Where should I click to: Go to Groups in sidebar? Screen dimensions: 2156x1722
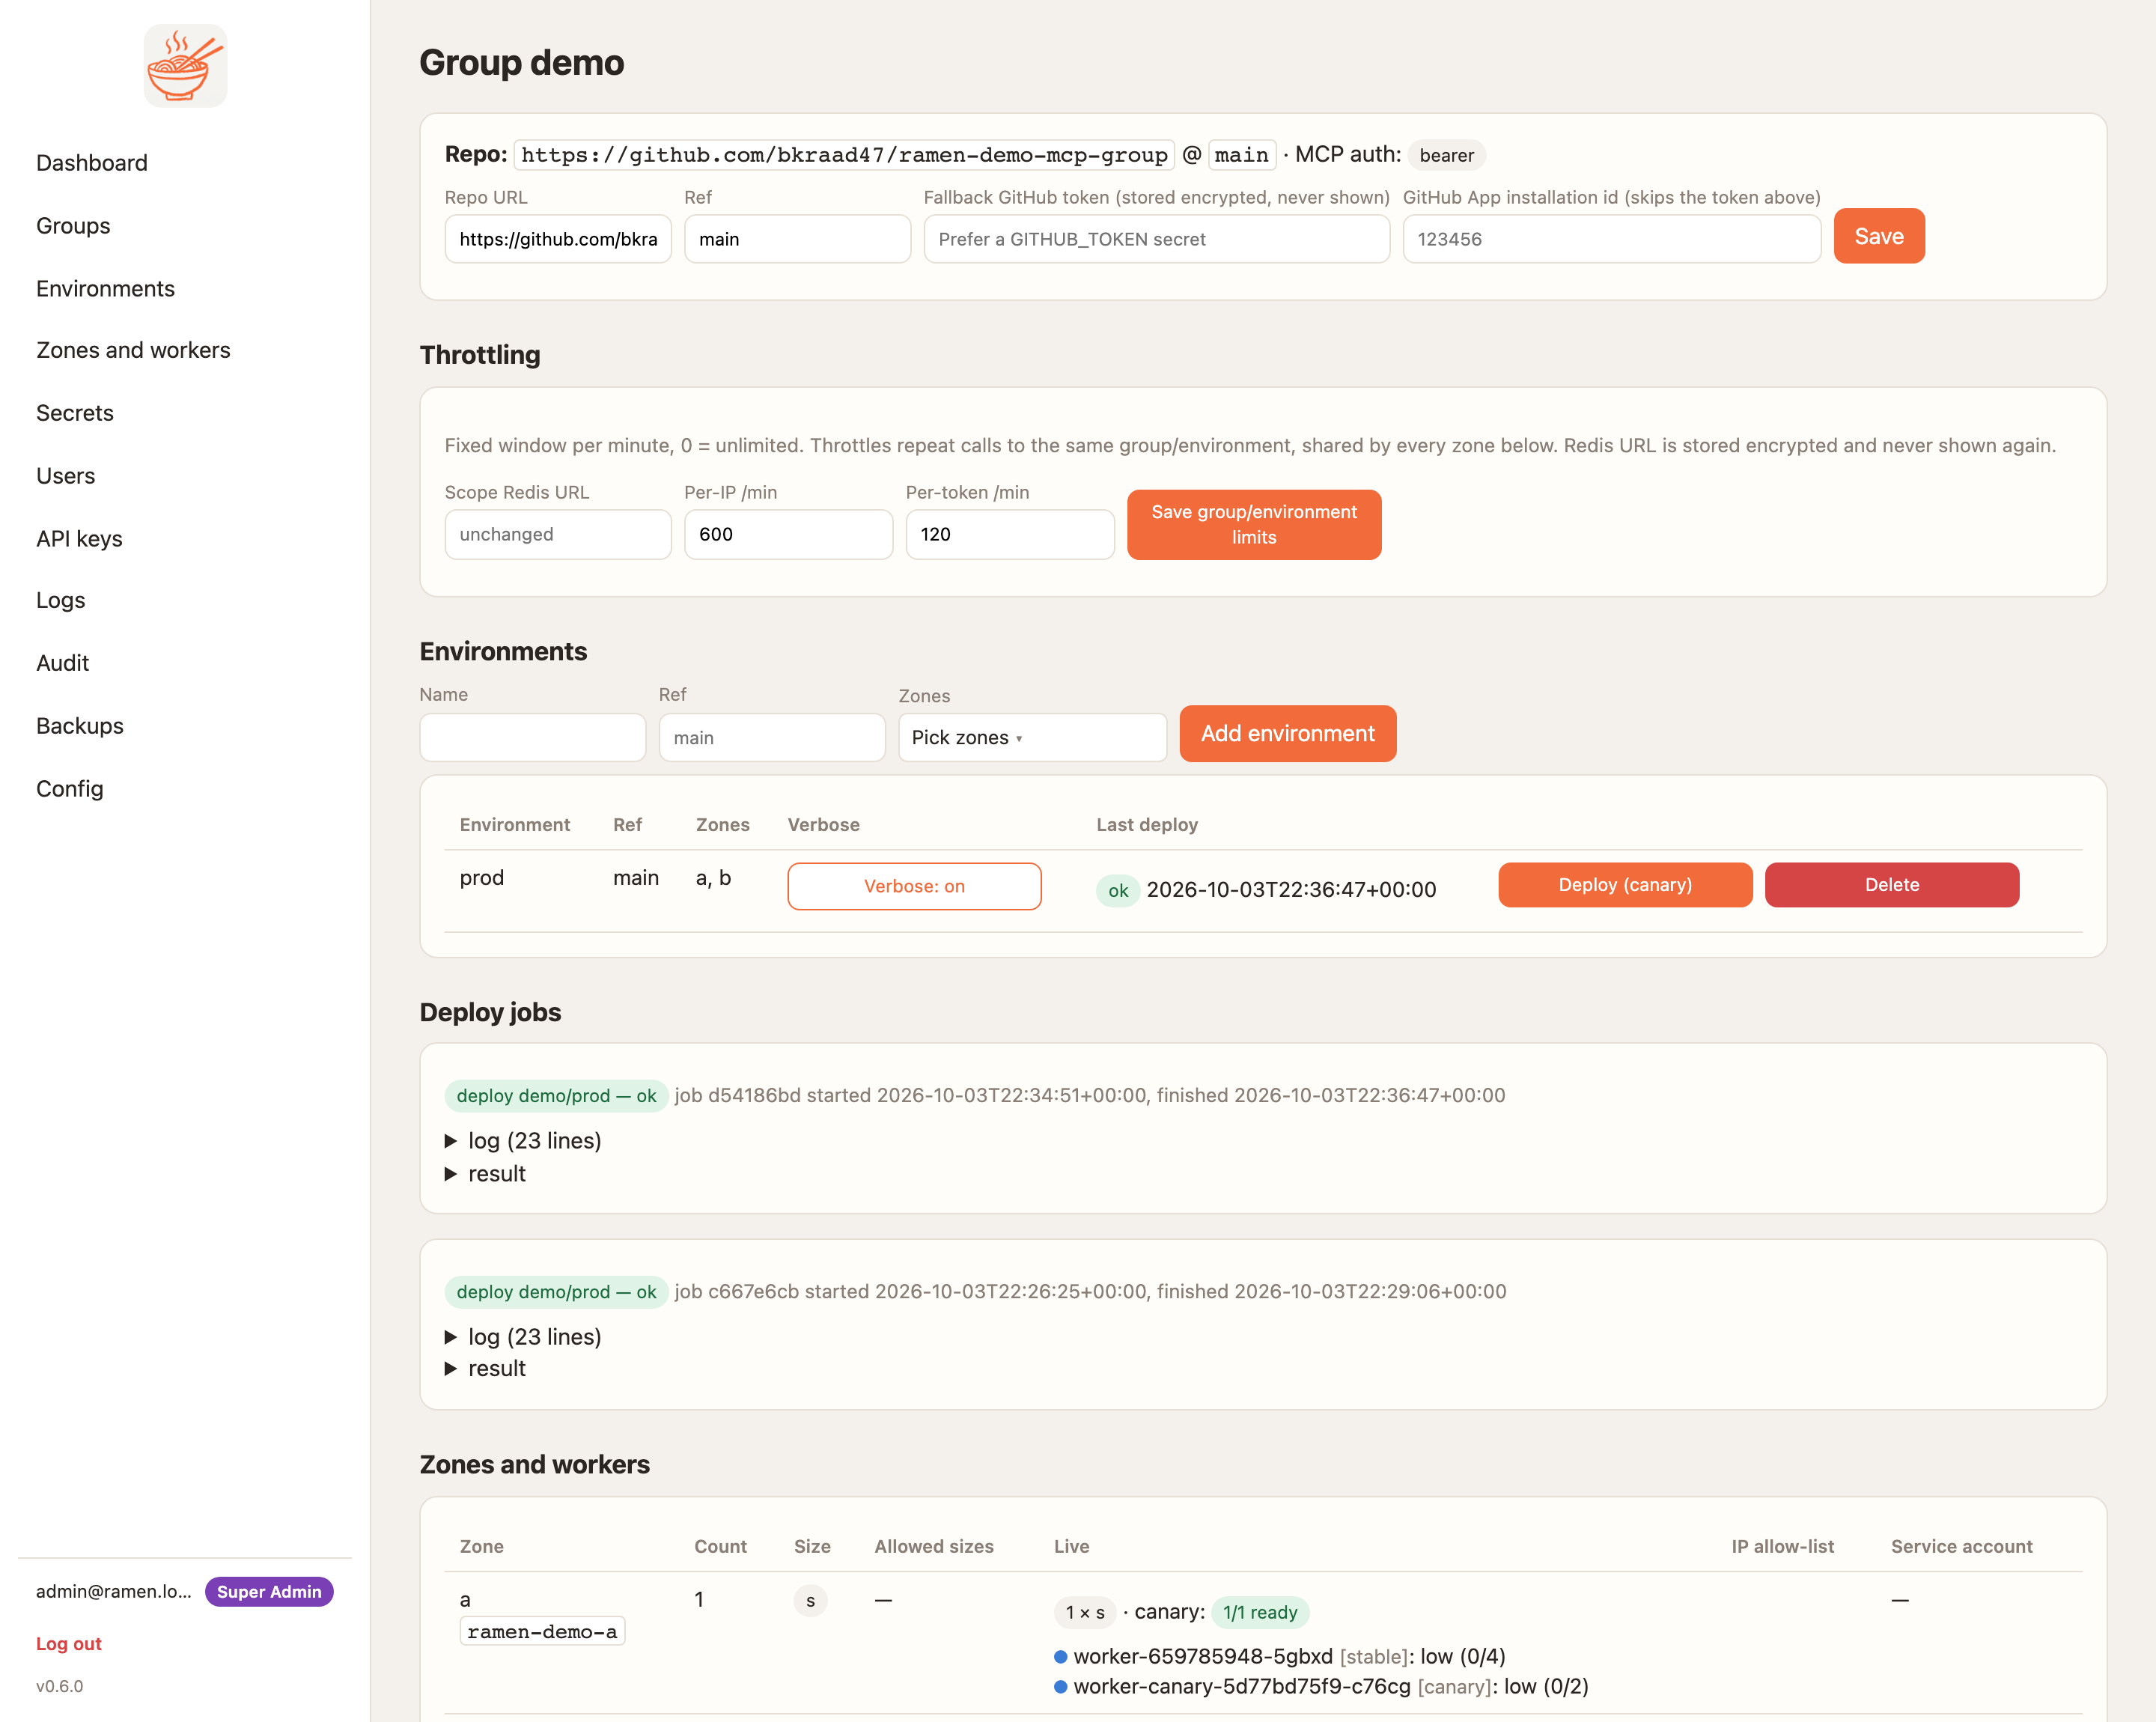(x=73, y=226)
